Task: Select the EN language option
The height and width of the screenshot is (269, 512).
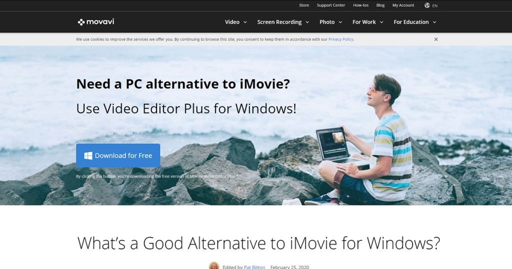Action: pyautogui.click(x=435, y=5)
